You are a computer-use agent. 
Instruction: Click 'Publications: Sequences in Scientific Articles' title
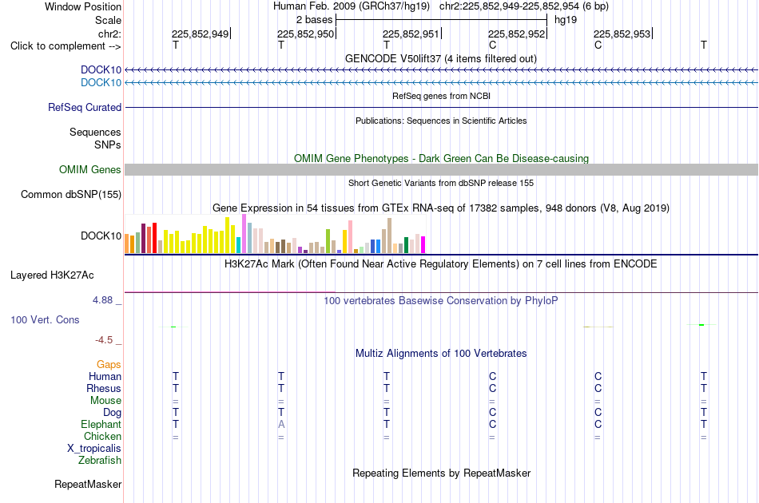(x=441, y=121)
